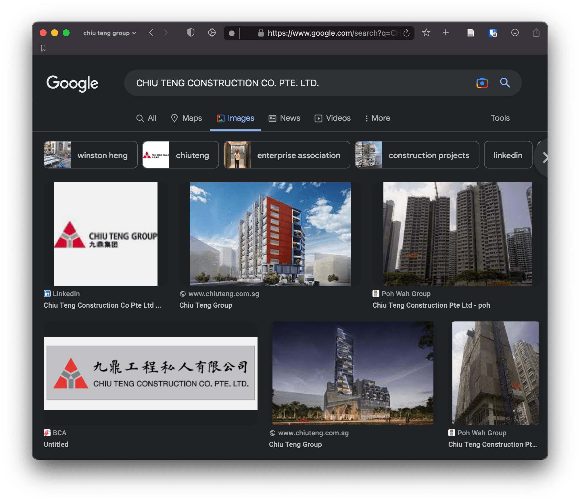The image size is (580, 502).
Task: Open the tower-under-construction photo thumbnail
Action: tap(495, 373)
